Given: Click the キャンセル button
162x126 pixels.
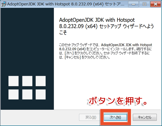Looking at the screenshot, I should pos(145,117).
